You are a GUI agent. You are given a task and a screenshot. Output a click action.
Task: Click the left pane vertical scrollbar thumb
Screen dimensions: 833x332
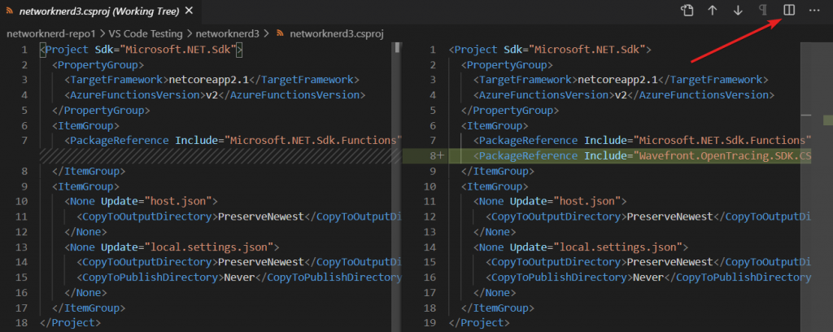[x=397, y=48]
